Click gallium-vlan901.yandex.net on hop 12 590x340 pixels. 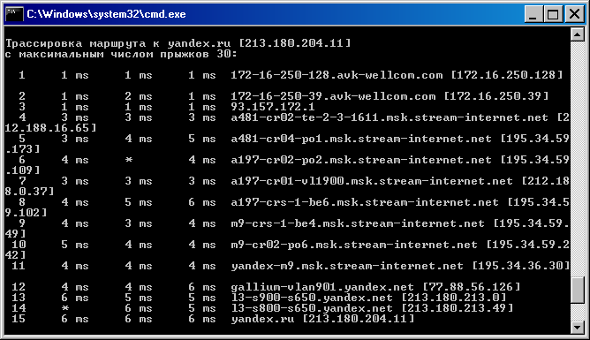click(322, 287)
